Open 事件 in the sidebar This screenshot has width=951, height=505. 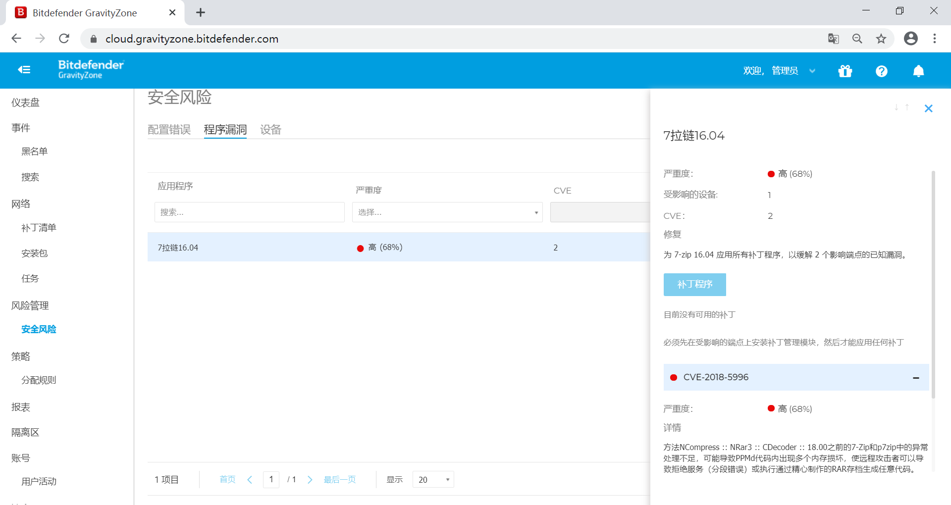tap(21, 128)
